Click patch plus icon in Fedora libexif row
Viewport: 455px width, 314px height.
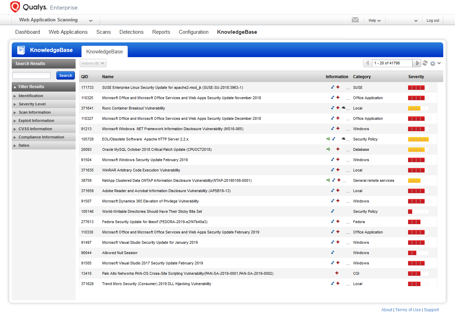pos(338,222)
